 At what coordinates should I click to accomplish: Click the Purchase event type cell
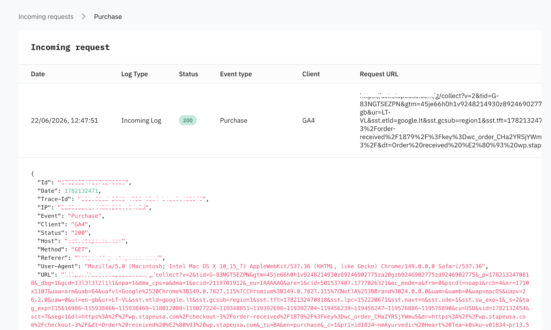pyautogui.click(x=234, y=120)
